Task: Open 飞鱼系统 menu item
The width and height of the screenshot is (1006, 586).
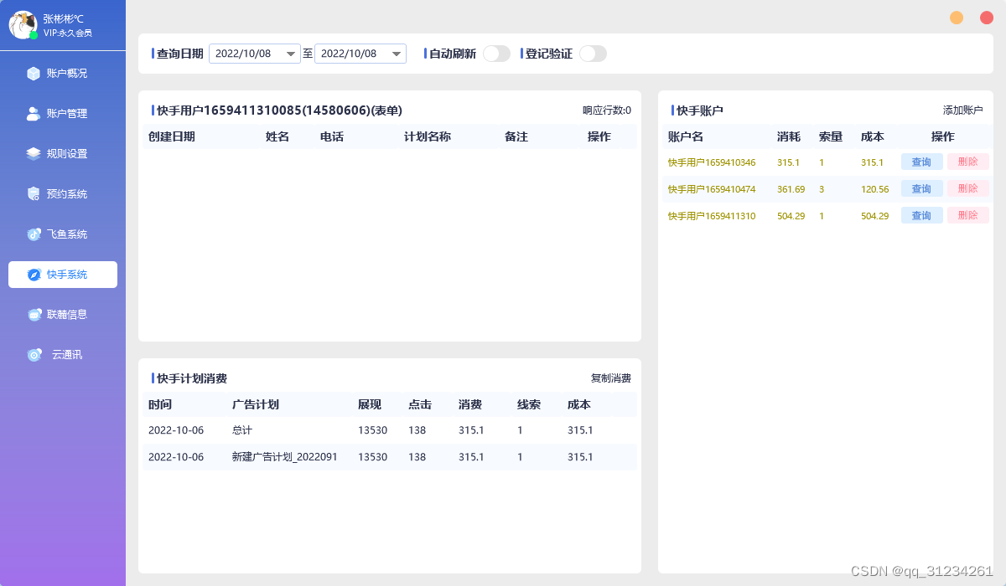Action: [x=63, y=234]
